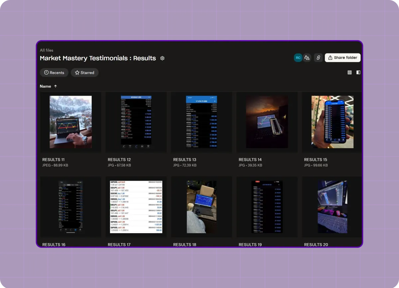Open the RESULTS 18 thumbnail
The height and width of the screenshot is (288, 399).
[x=201, y=207]
